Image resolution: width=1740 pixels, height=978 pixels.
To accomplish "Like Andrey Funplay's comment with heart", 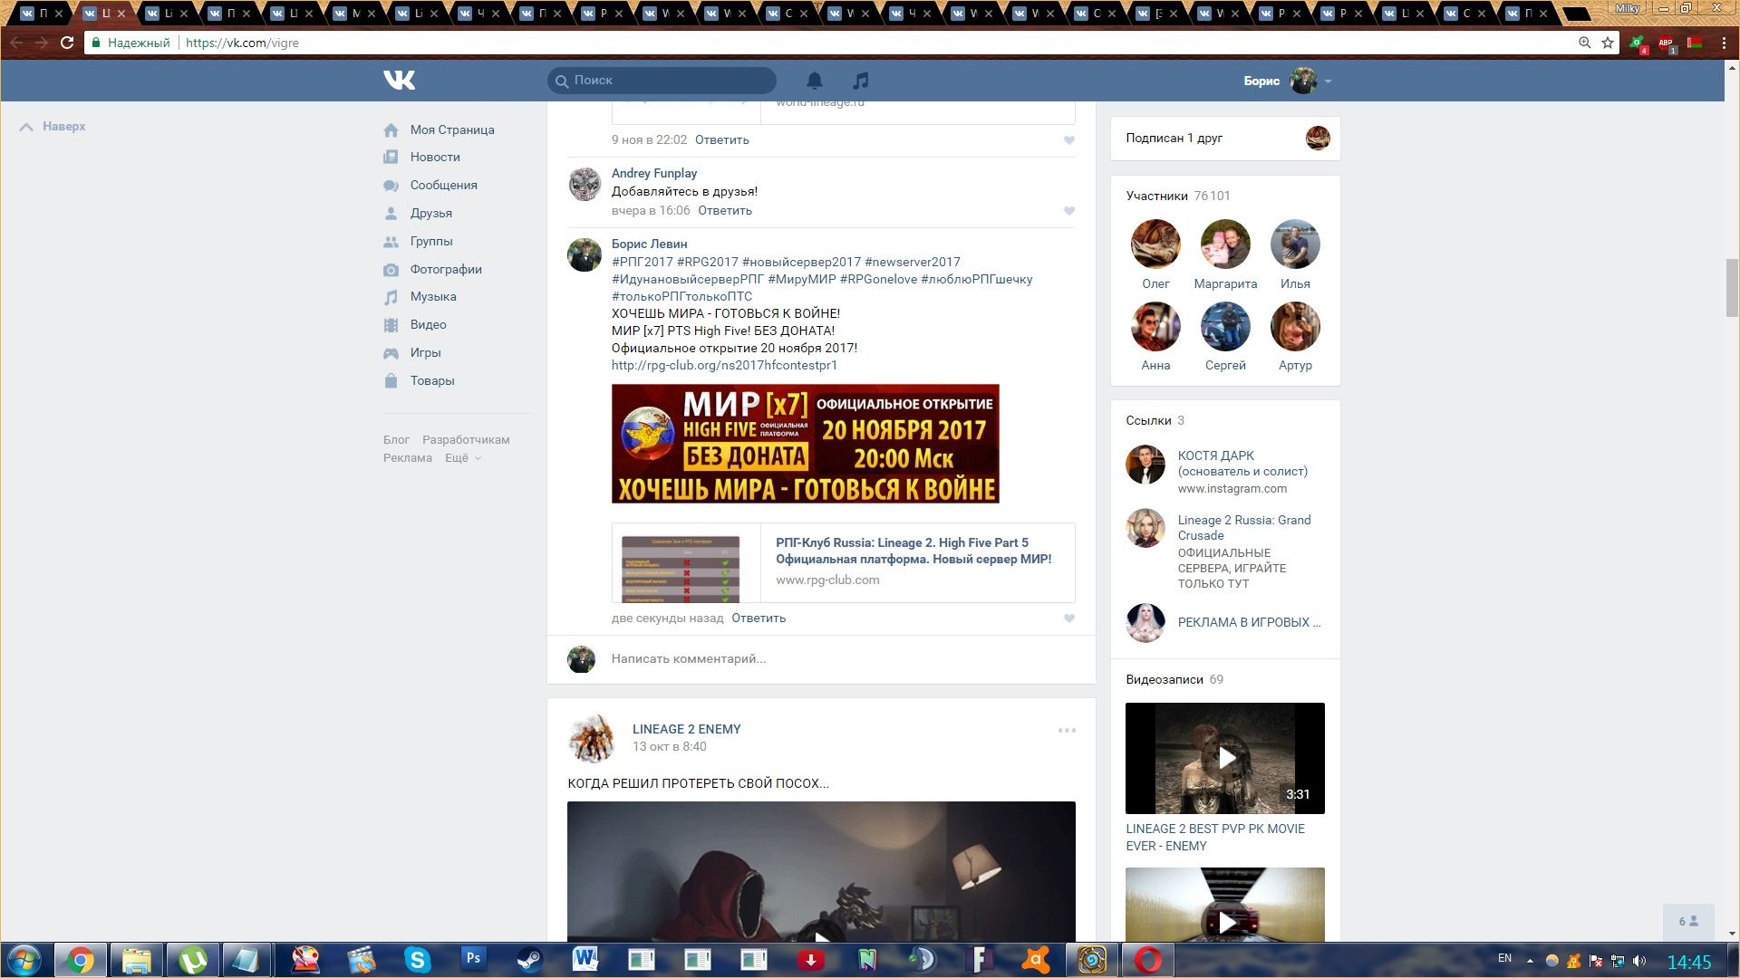I will pyautogui.click(x=1068, y=211).
